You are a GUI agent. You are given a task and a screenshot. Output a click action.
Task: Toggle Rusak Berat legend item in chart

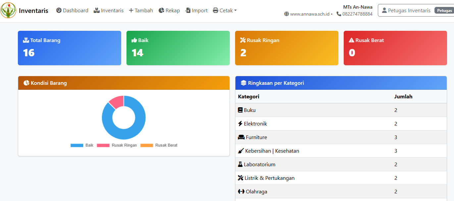[159, 145]
